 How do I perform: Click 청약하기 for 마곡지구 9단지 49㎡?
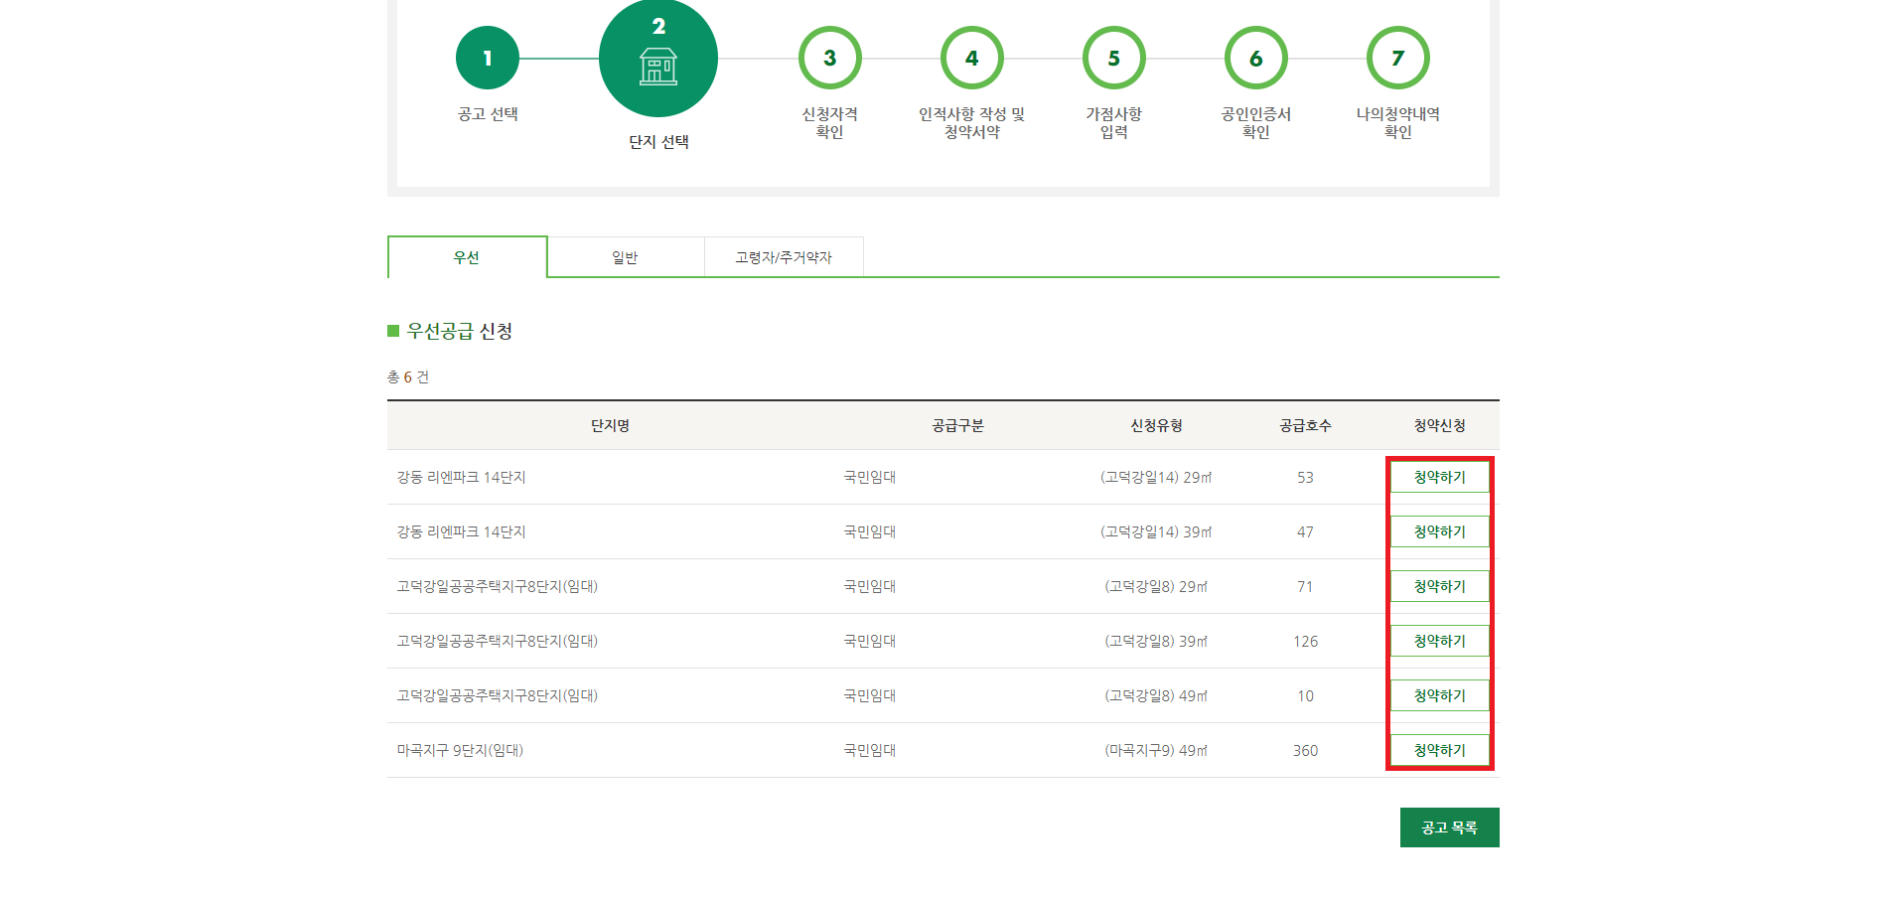coord(1439,750)
